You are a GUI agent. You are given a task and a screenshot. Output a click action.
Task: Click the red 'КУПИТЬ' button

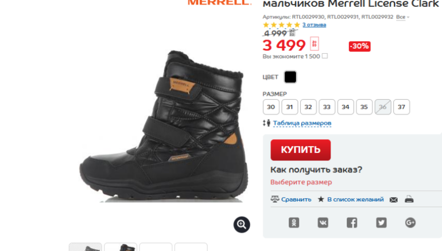(300, 150)
